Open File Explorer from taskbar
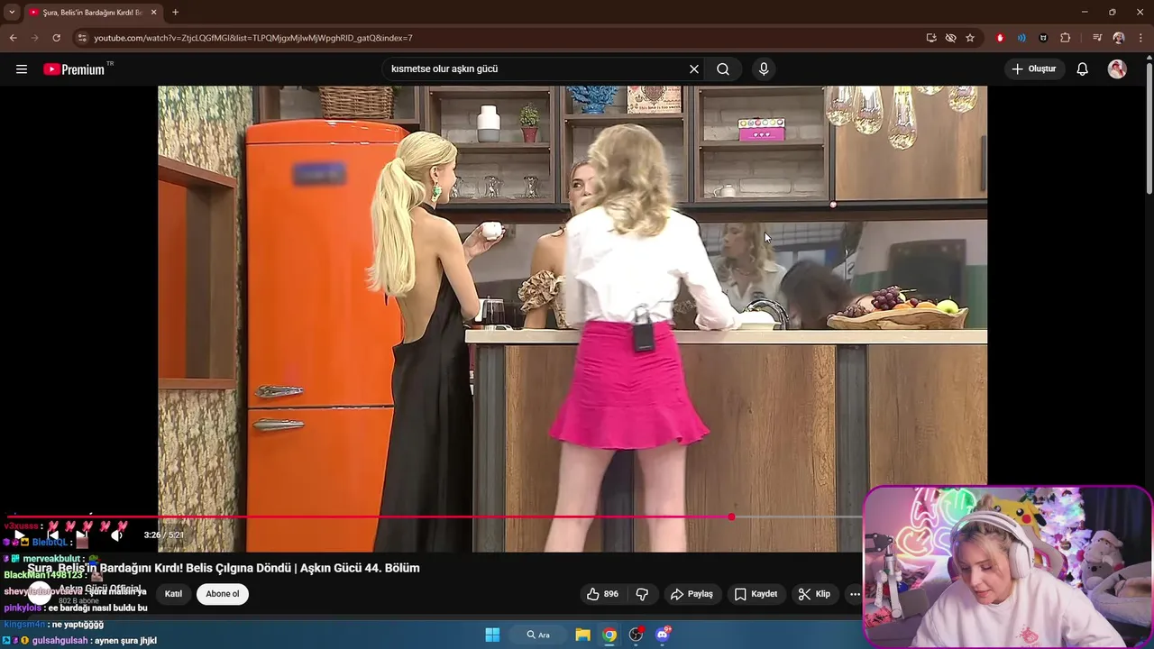Image resolution: width=1154 pixels, height=649 pixels. pyautogui.click(x=582, y=635)
